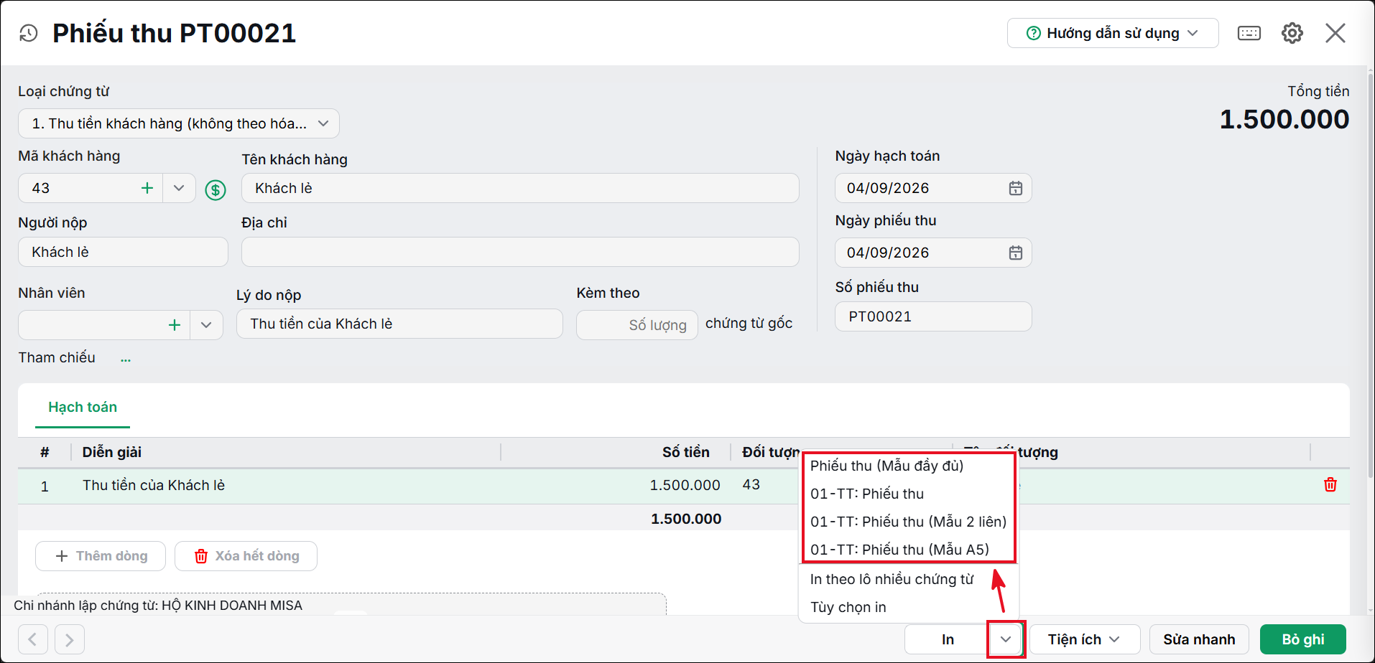
Task: Open the In print options arrow
Action: click(1005, 639)
